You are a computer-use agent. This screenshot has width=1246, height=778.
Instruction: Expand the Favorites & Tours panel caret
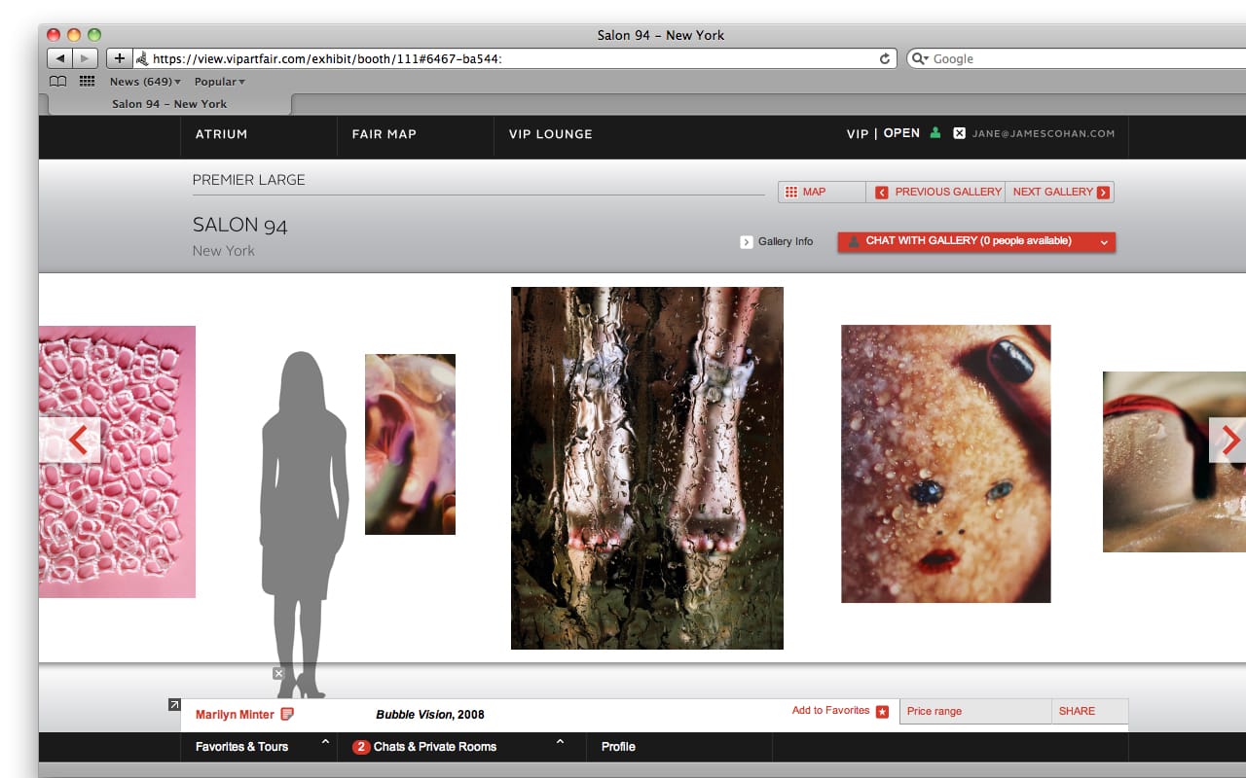pyautogui.click(x=325, y=743)
